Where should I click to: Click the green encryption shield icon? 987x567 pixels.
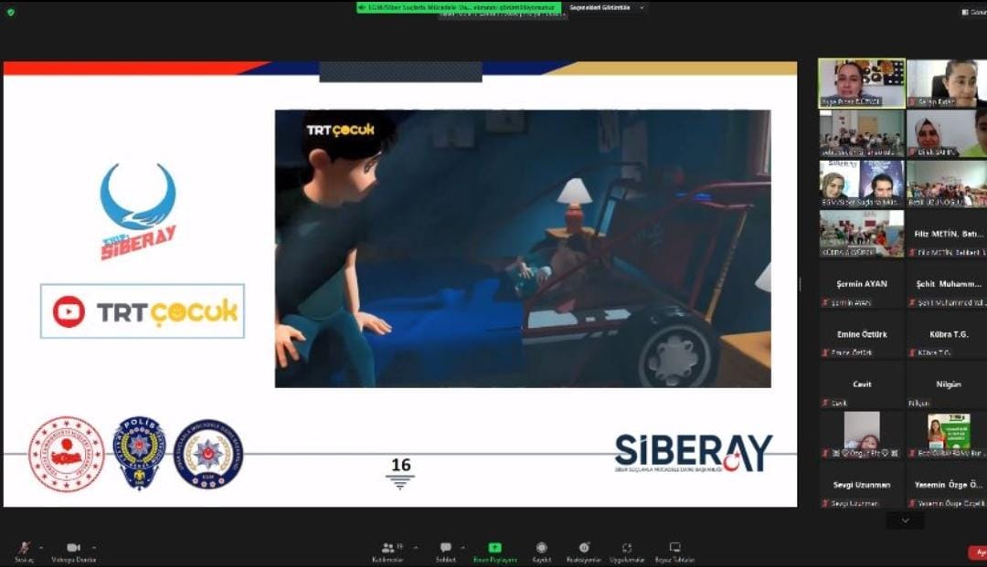pos(11,12)
